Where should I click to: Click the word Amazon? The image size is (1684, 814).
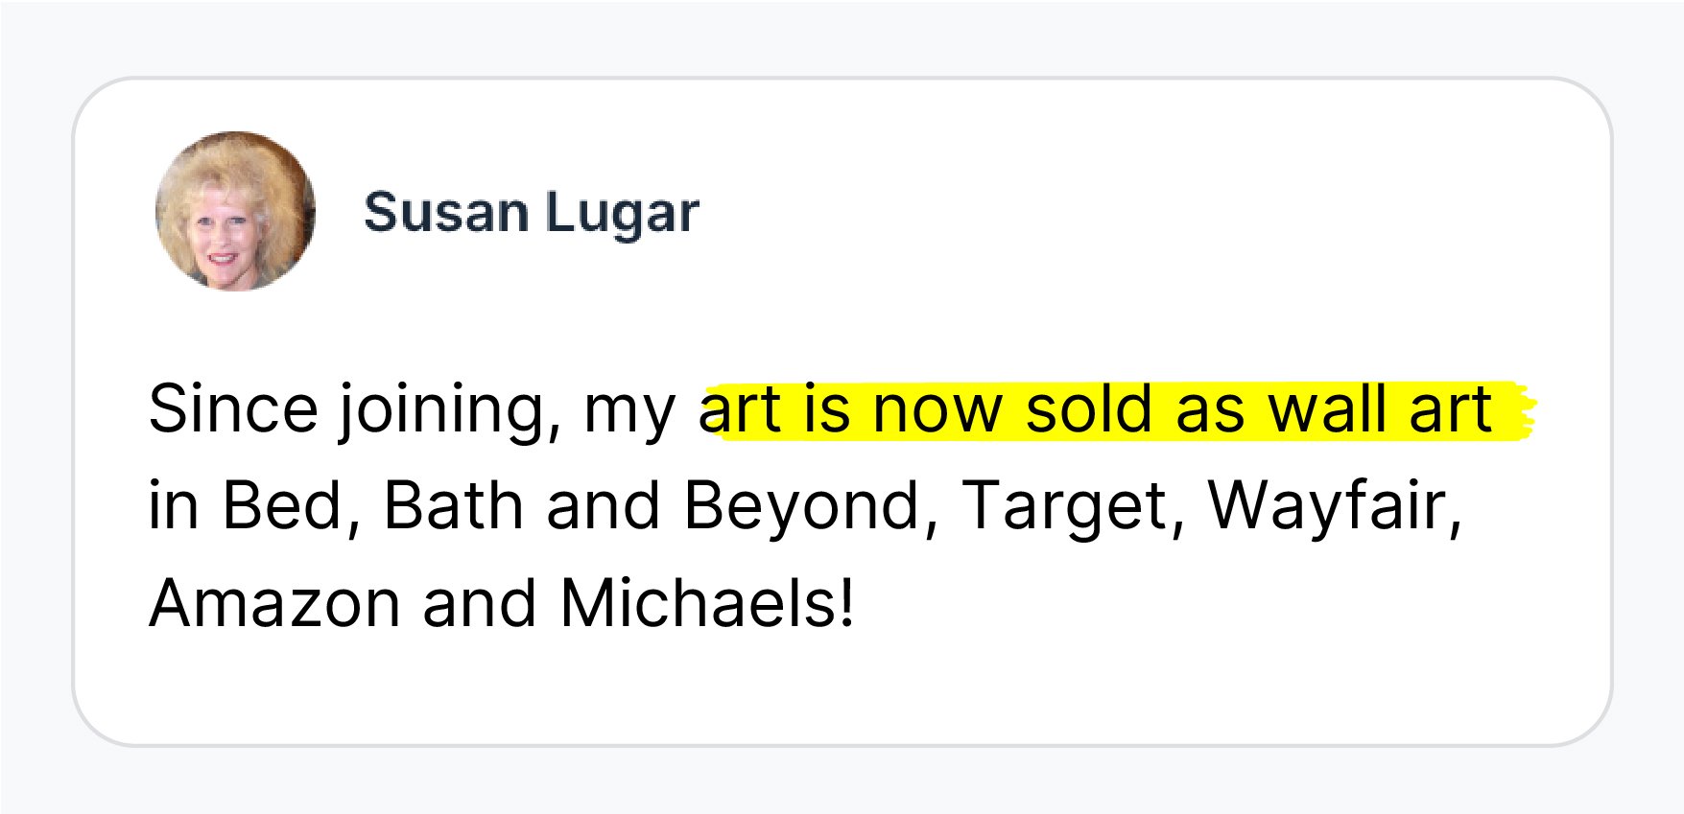pyautogui.click(x=274, y=604)
